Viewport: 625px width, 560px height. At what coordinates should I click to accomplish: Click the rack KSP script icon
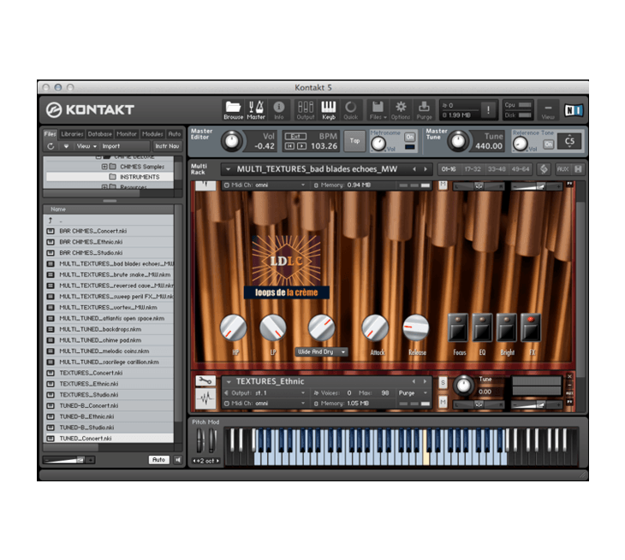(x=544, y=169)
